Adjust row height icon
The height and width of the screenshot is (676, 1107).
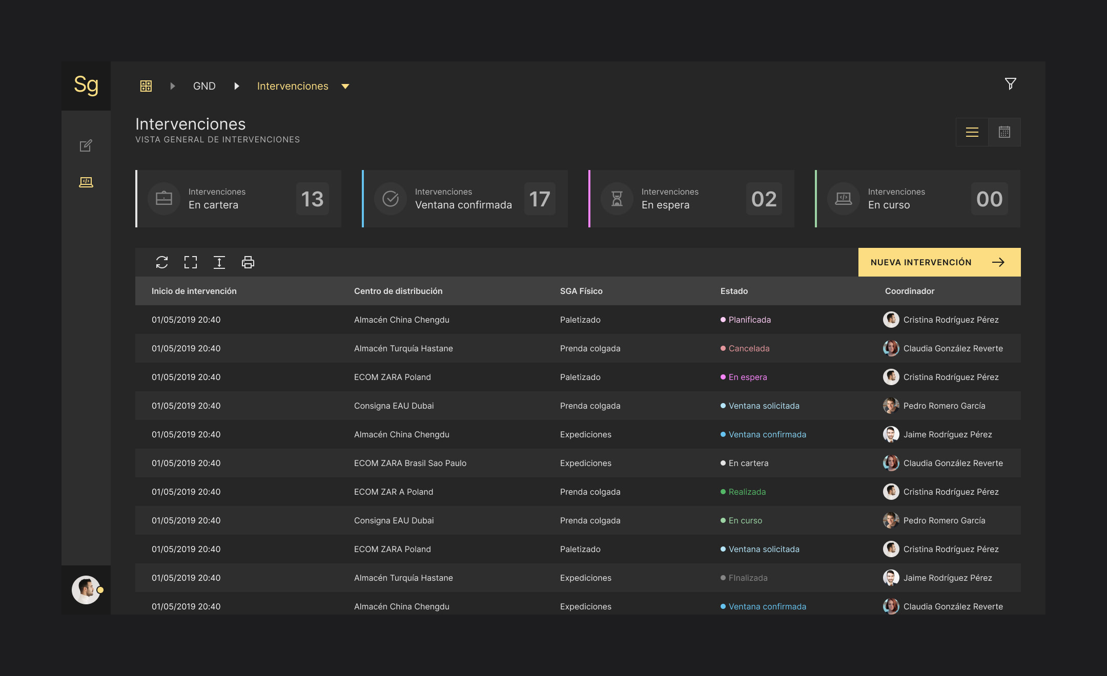pos(219,262)
